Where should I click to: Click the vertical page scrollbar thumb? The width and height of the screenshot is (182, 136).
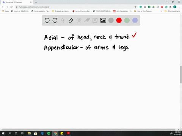pos(181,74)
